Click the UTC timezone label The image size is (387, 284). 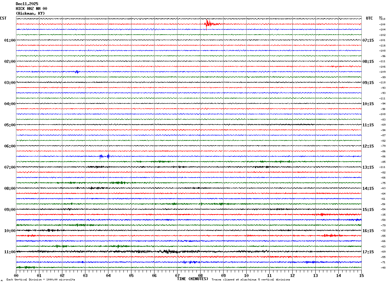(369, 18)
